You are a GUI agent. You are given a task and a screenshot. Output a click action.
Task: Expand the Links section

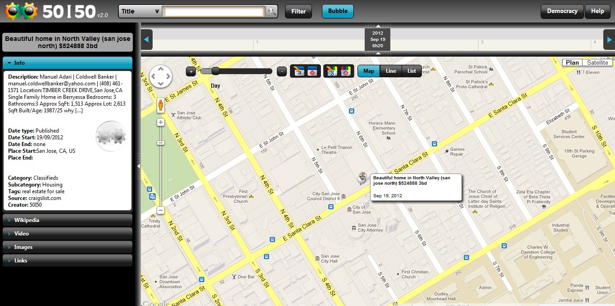68,261
